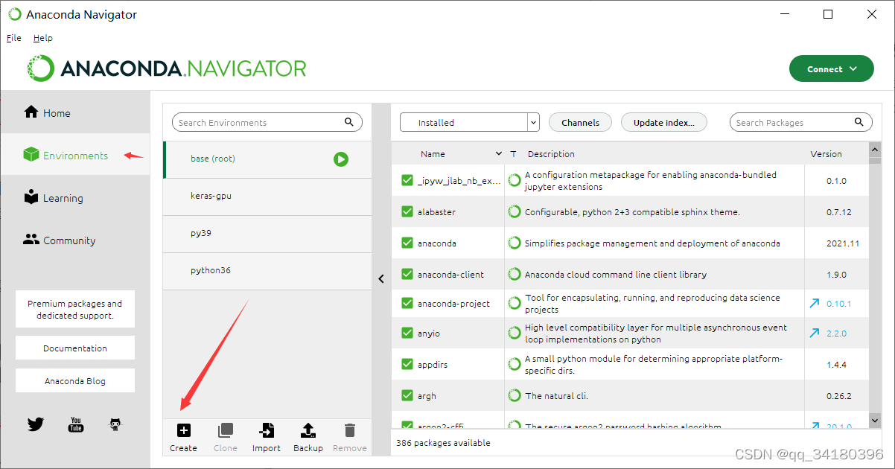
Task: Click the status circle icon for anaconda-client
Action: (515, 274)
